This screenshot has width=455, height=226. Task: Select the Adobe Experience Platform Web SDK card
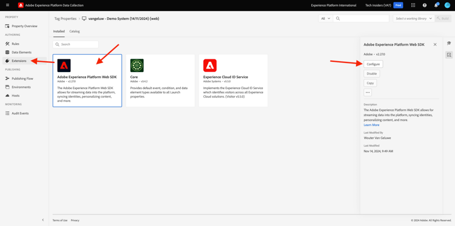coord(87,81)
